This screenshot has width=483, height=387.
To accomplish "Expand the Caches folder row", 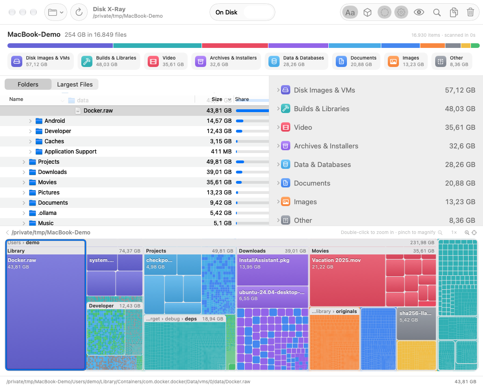I will [30, 141].
